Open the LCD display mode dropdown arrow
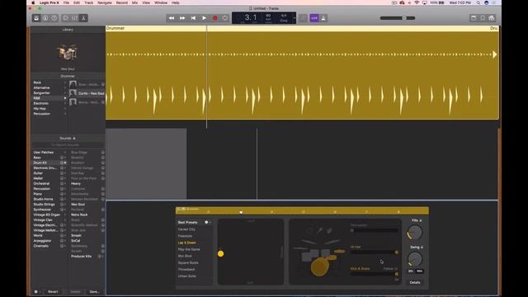This screenshot has height=297, width=528. pyautogui.click(x=294, y=18)
